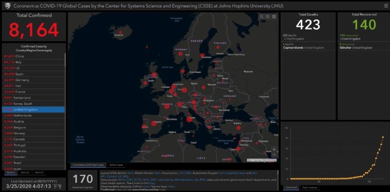The image size is (390, 192).
Task: Click the map bookmarks icon
Action: point(262,17)
